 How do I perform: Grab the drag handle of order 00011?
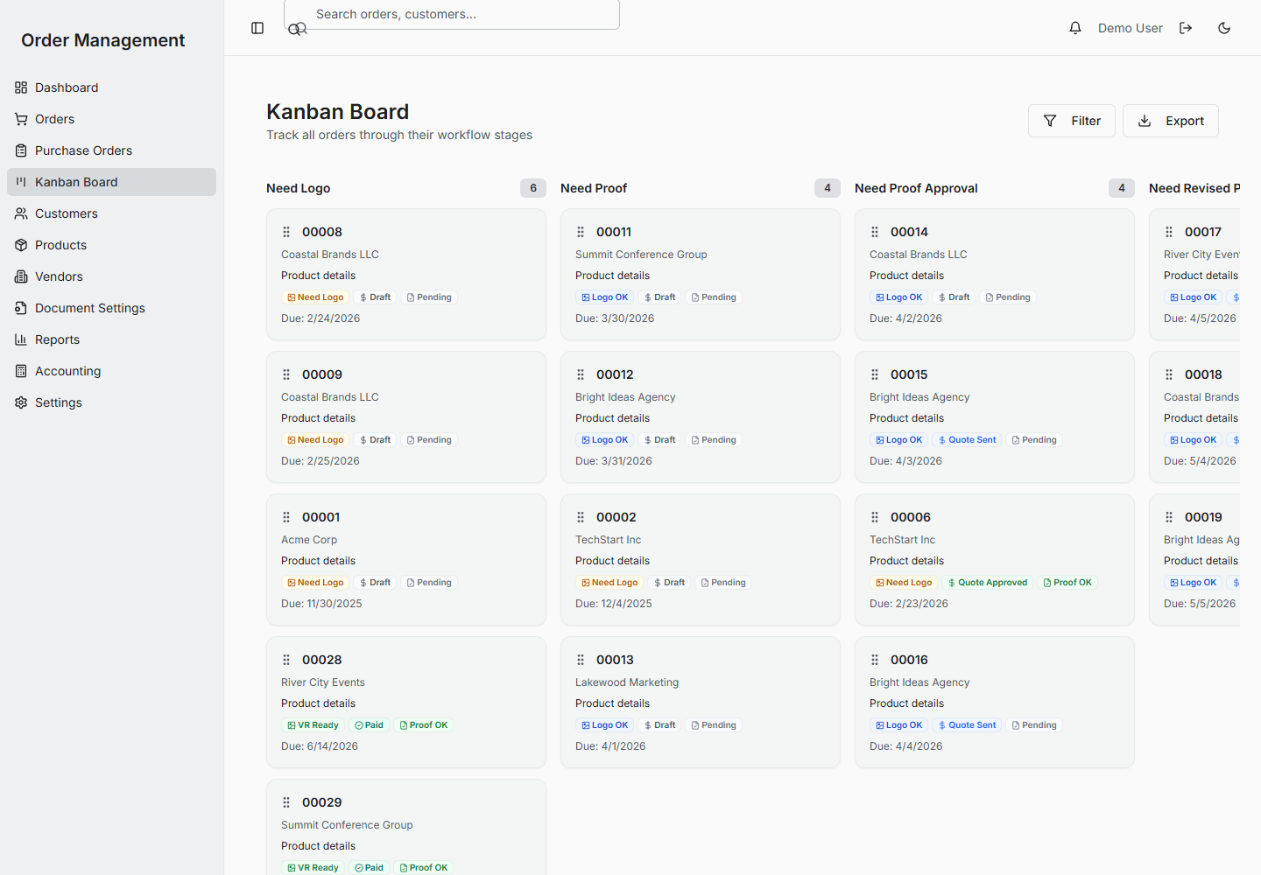581,232
